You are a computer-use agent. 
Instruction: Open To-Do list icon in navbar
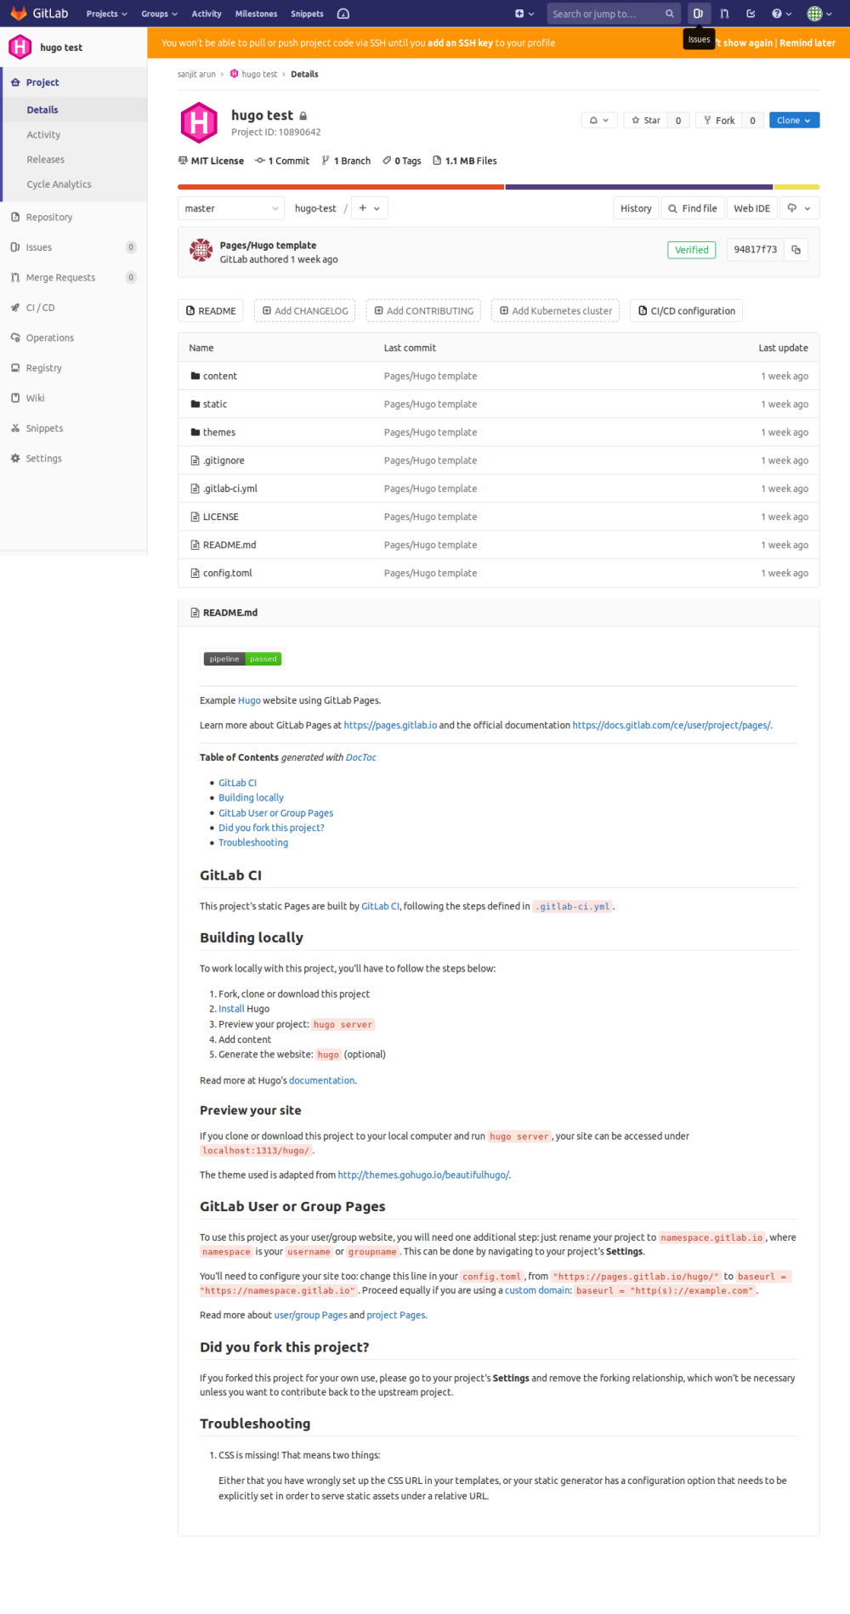tap(751, 14)
